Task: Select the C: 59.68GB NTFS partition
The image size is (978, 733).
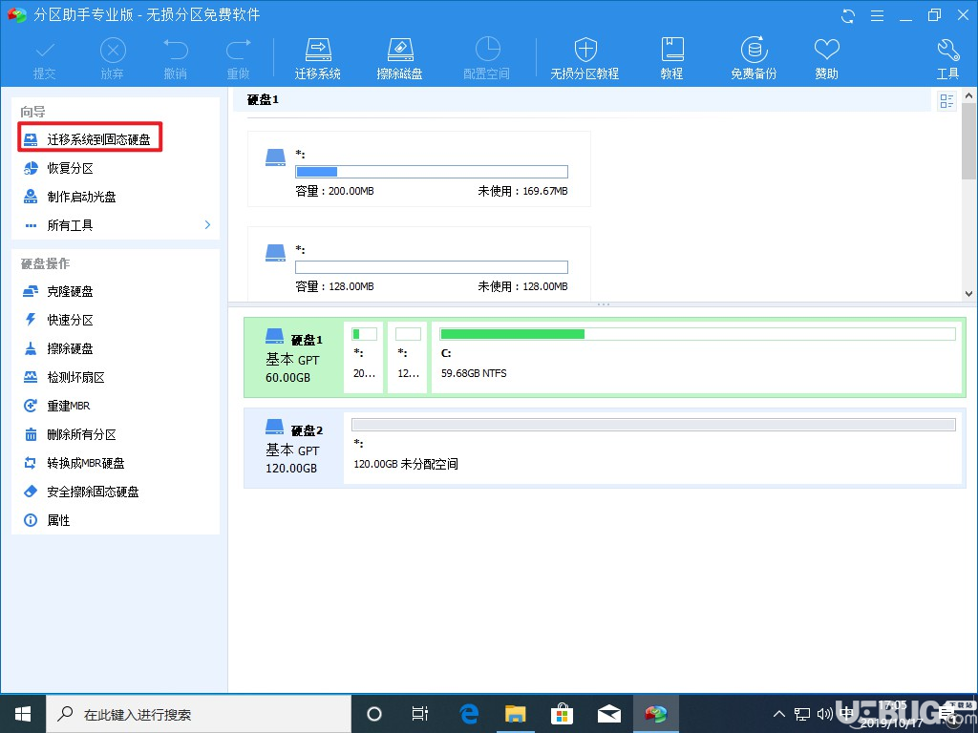Action: click(698, 358)
